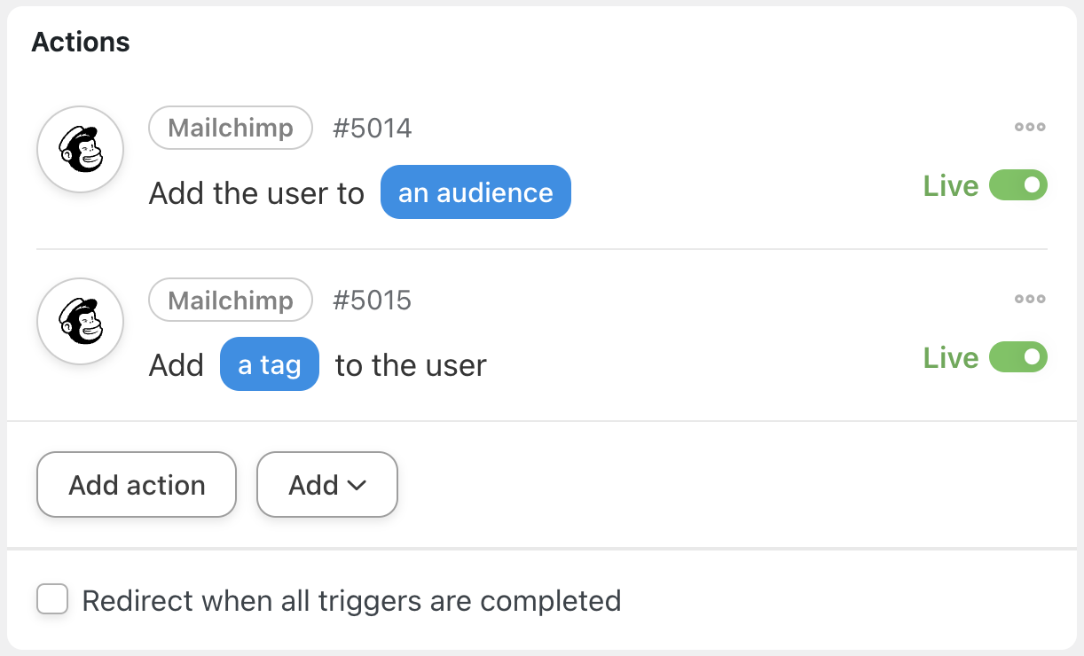Screen dimensions: 1084x656
Task: Click the Mailchimp logo for action #5014
Action: 80,149
